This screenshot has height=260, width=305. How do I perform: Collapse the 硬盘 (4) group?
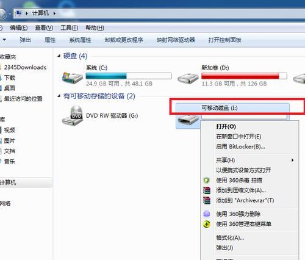point(59,56)
